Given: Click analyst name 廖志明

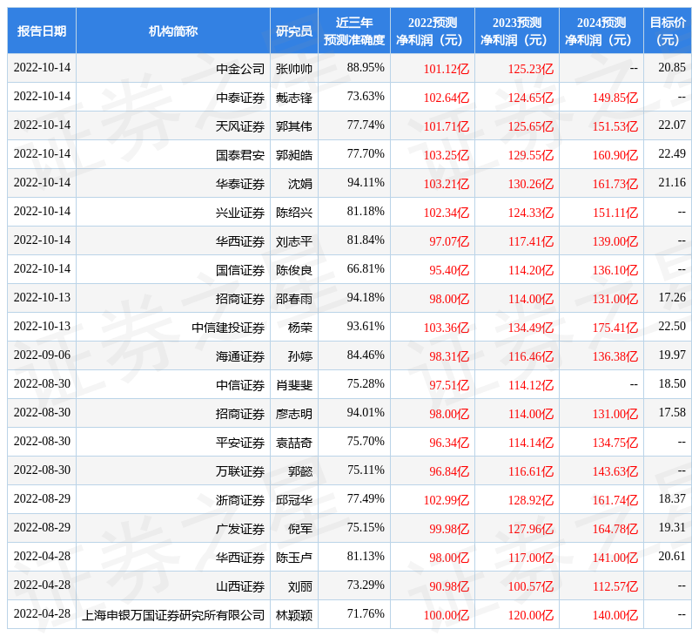Looking at the screenshot, I should click(x=294, y=413).
